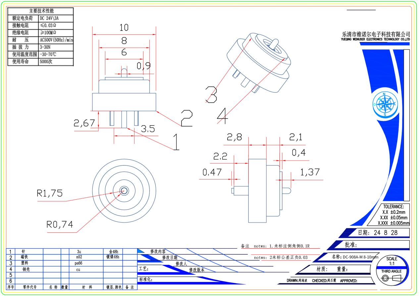
Task: Select the CHECKED:周丕霞 entry
Action: pyautogui.click(x=324, y=281)
